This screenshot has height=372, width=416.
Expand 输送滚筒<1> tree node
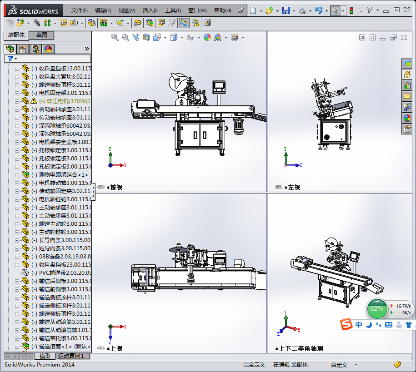click(x=17, y=347)
